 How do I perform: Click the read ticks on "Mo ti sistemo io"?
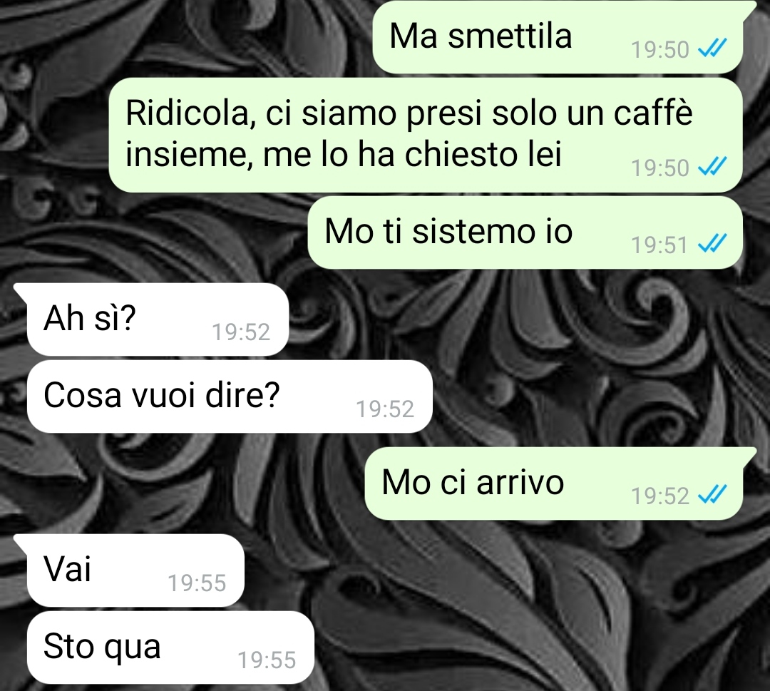[712, 244]
